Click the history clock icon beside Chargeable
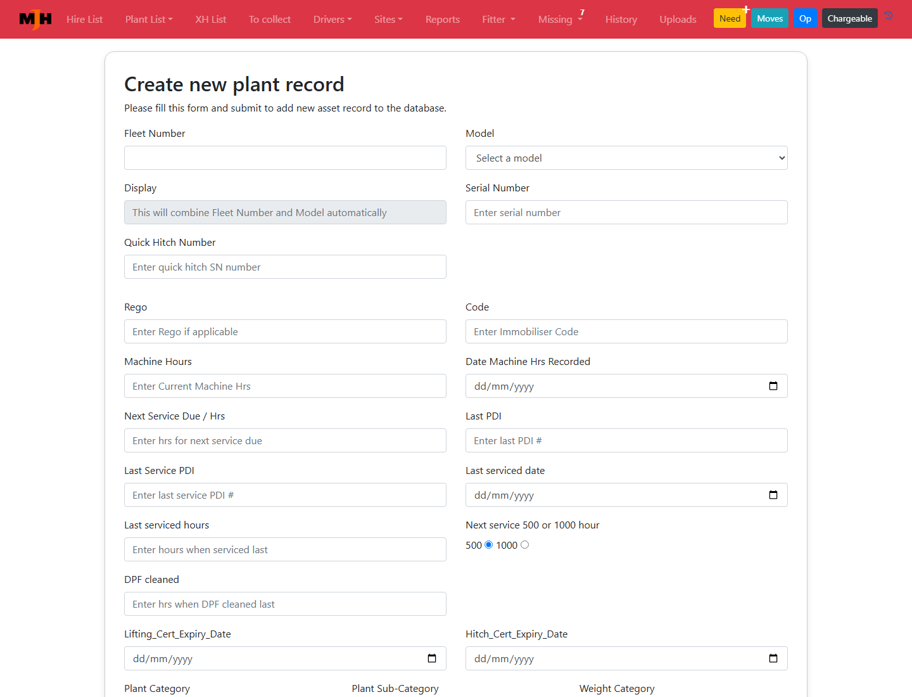912x697 pixels. [889, 15]
